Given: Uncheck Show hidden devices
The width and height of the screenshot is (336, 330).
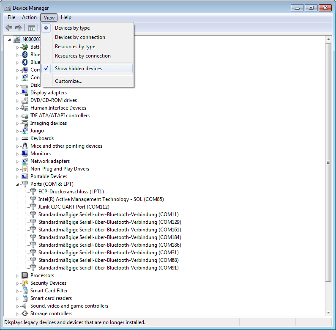Looking at the screenshot, I should point(78,69).
